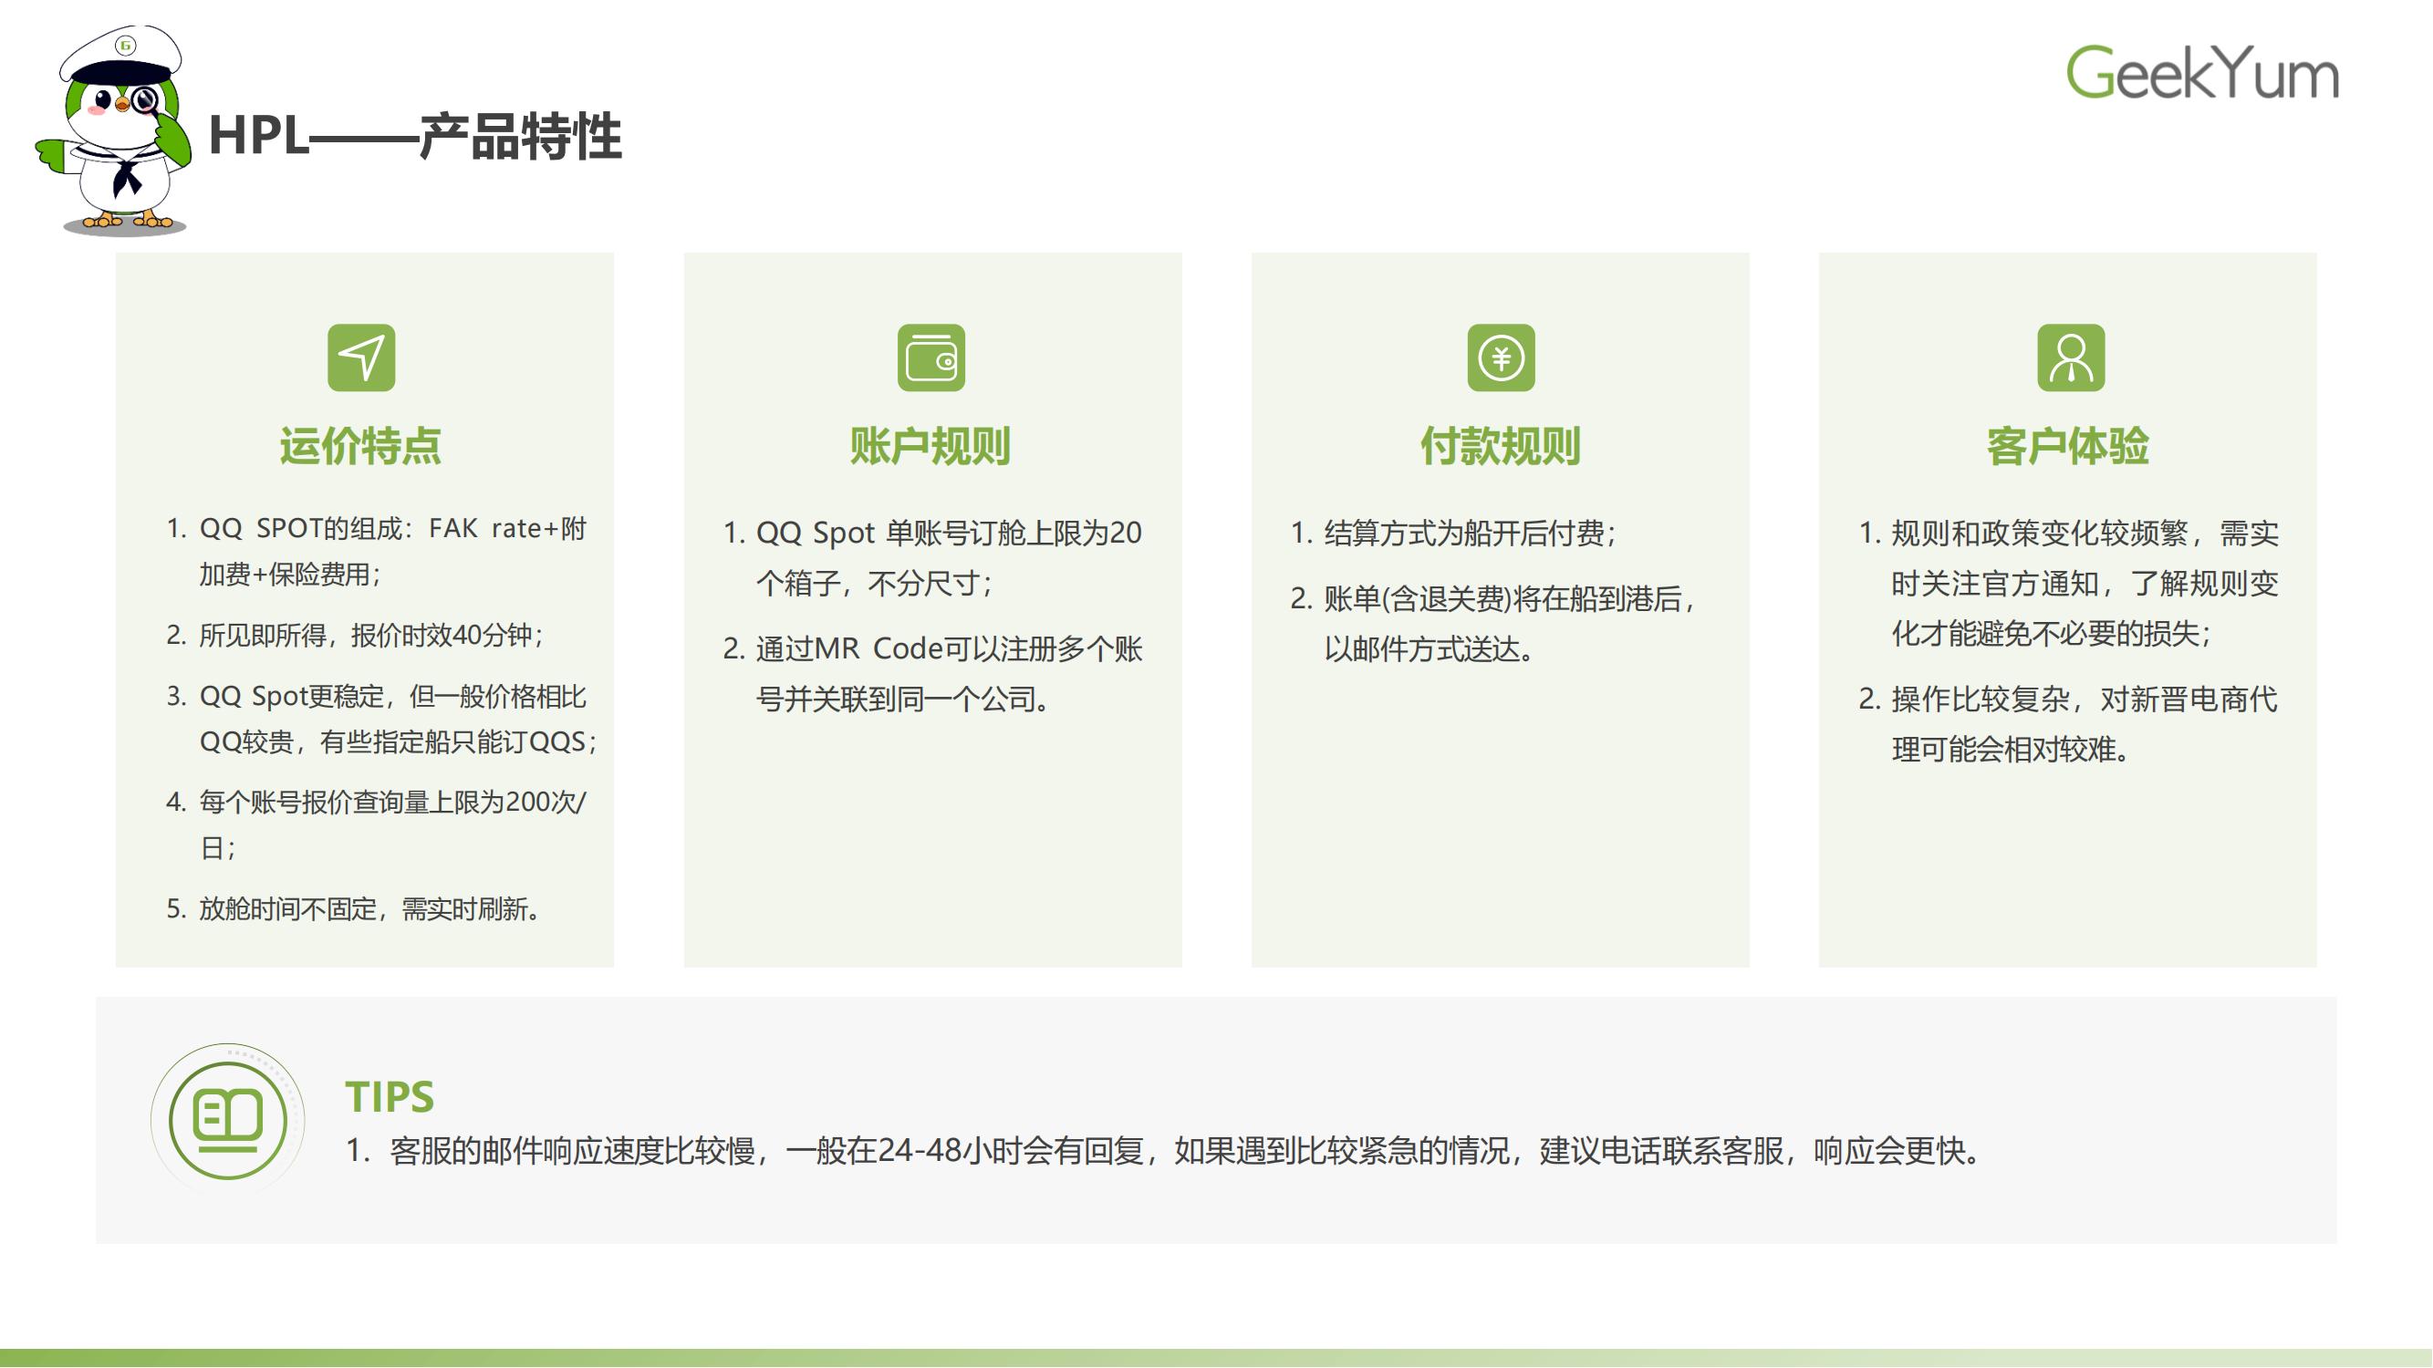Click the paper-plane icon above 运价特点
This screenshot has width=2433, height=1368.
[360, 358]
